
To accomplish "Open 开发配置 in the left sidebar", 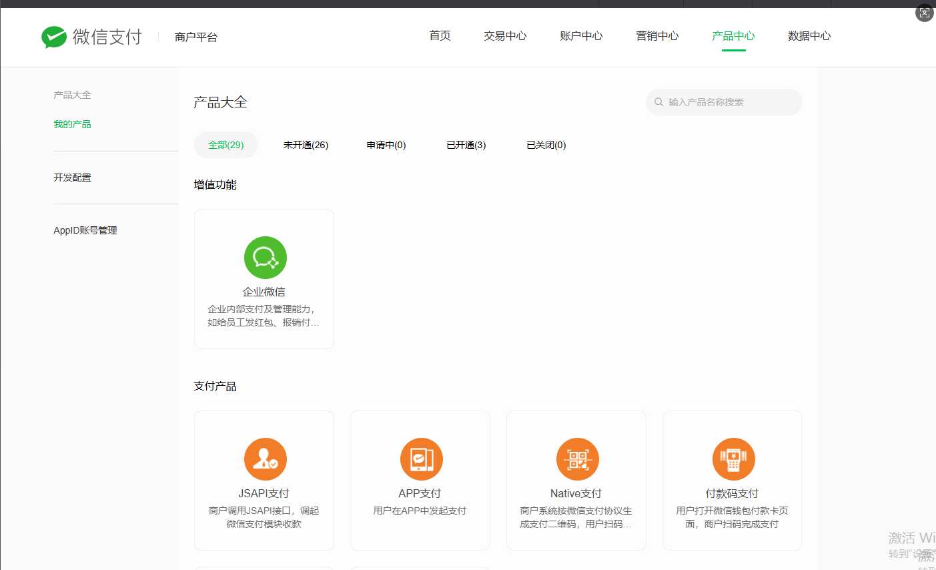I will coord(72,178).
